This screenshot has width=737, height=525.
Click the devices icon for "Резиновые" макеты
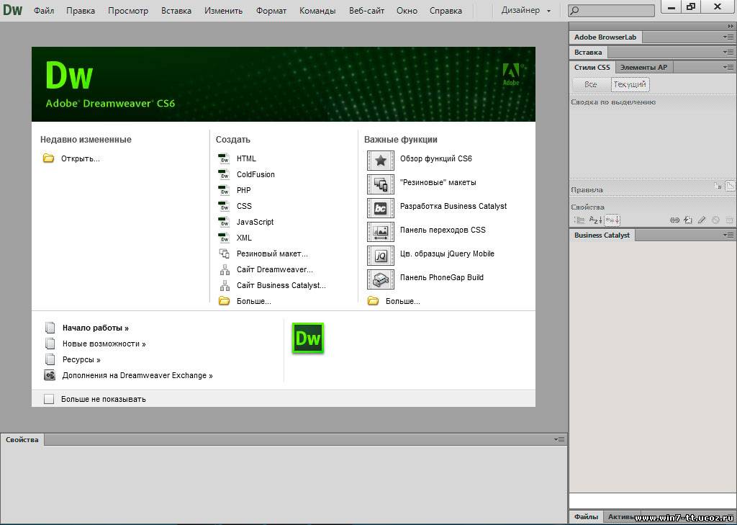[x=381, y=184]
